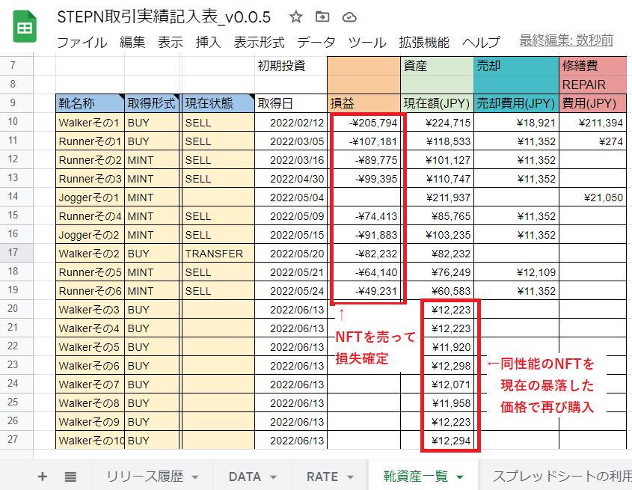632x490 pixels.
Task: Open the ヘルプ menu
Action: [x=481, y=42]
